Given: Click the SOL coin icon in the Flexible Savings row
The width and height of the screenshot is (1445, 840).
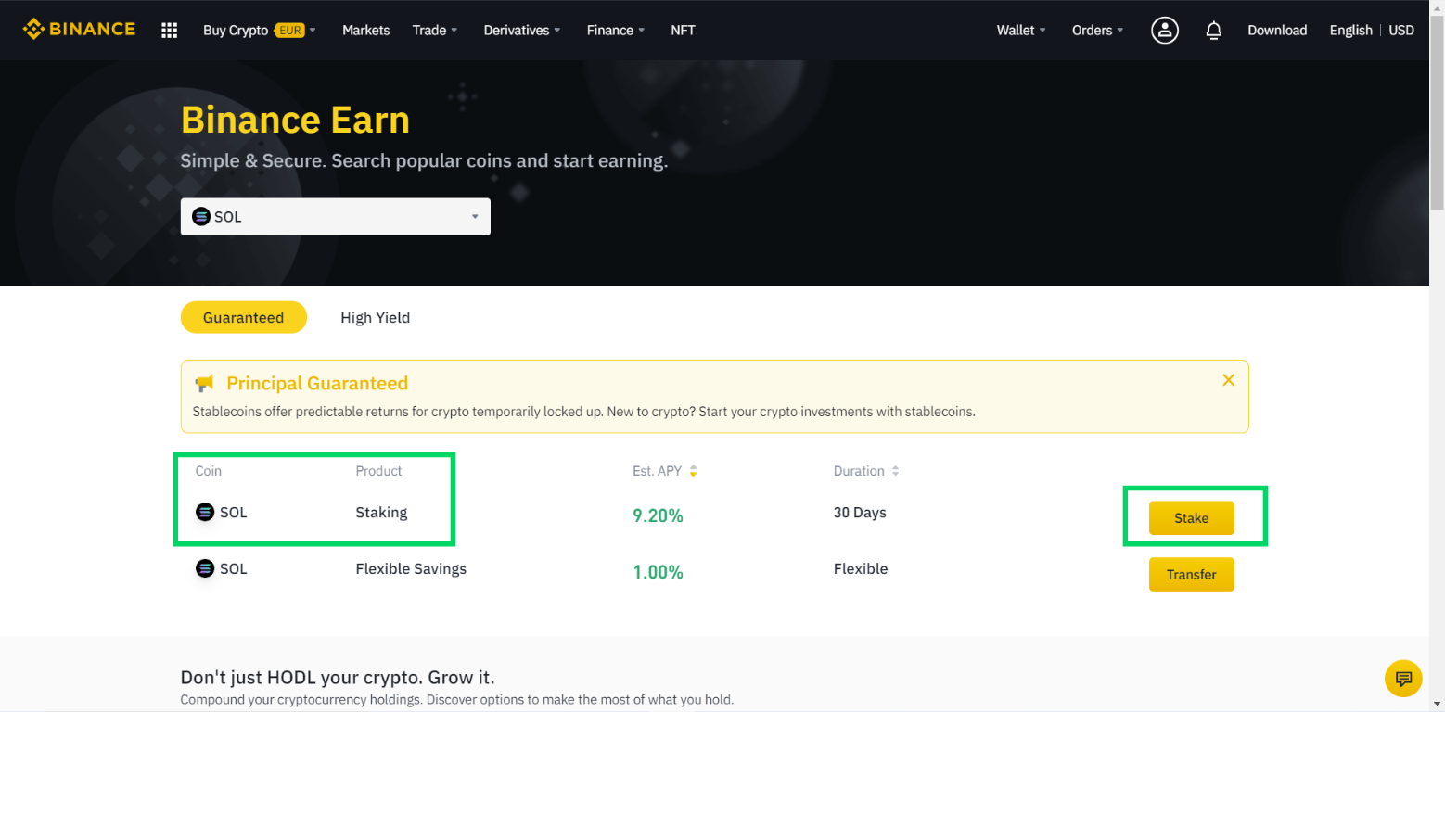Looking at the screenshot, I should click(x=205, y=568).
